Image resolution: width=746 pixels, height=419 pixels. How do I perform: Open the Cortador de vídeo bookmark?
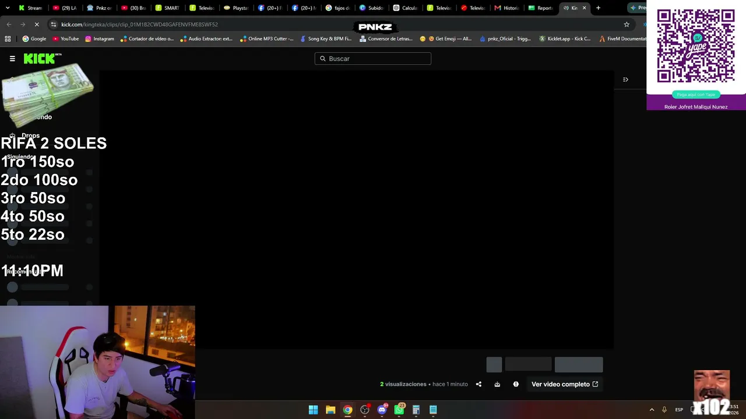(147, 39)
